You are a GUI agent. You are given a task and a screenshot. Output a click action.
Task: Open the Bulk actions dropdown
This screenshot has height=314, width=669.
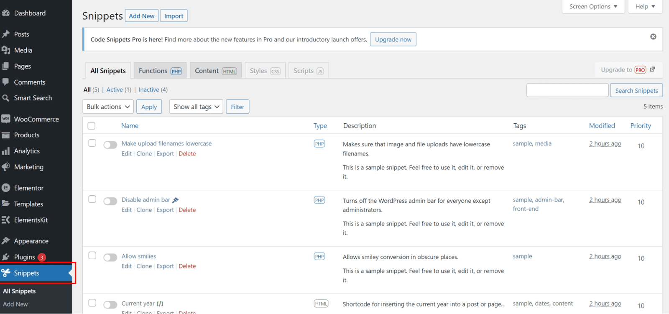[x=108, y=107]
